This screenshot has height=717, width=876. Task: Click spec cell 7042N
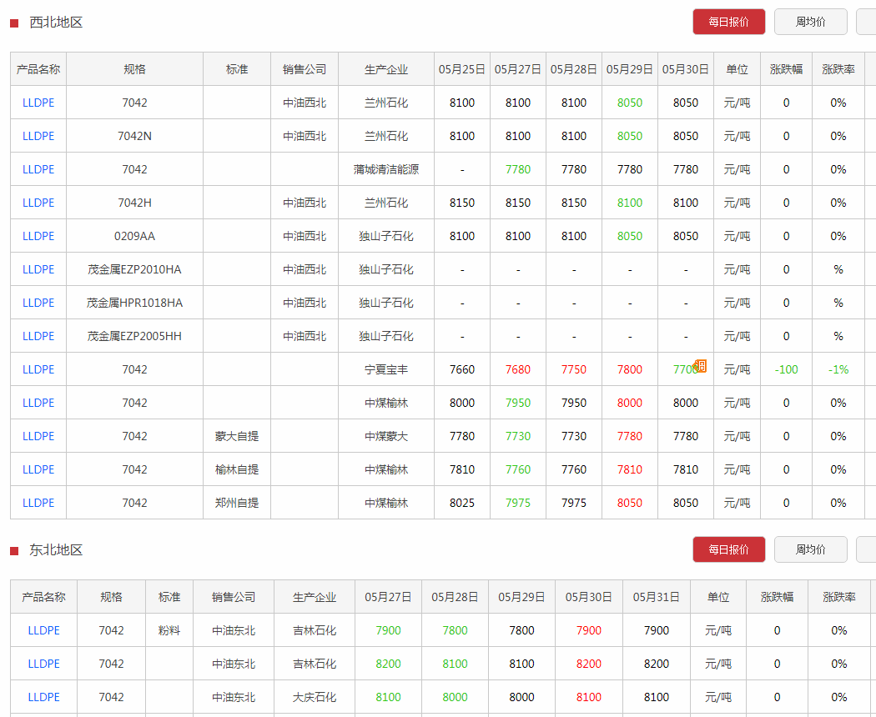pos(134,136)
